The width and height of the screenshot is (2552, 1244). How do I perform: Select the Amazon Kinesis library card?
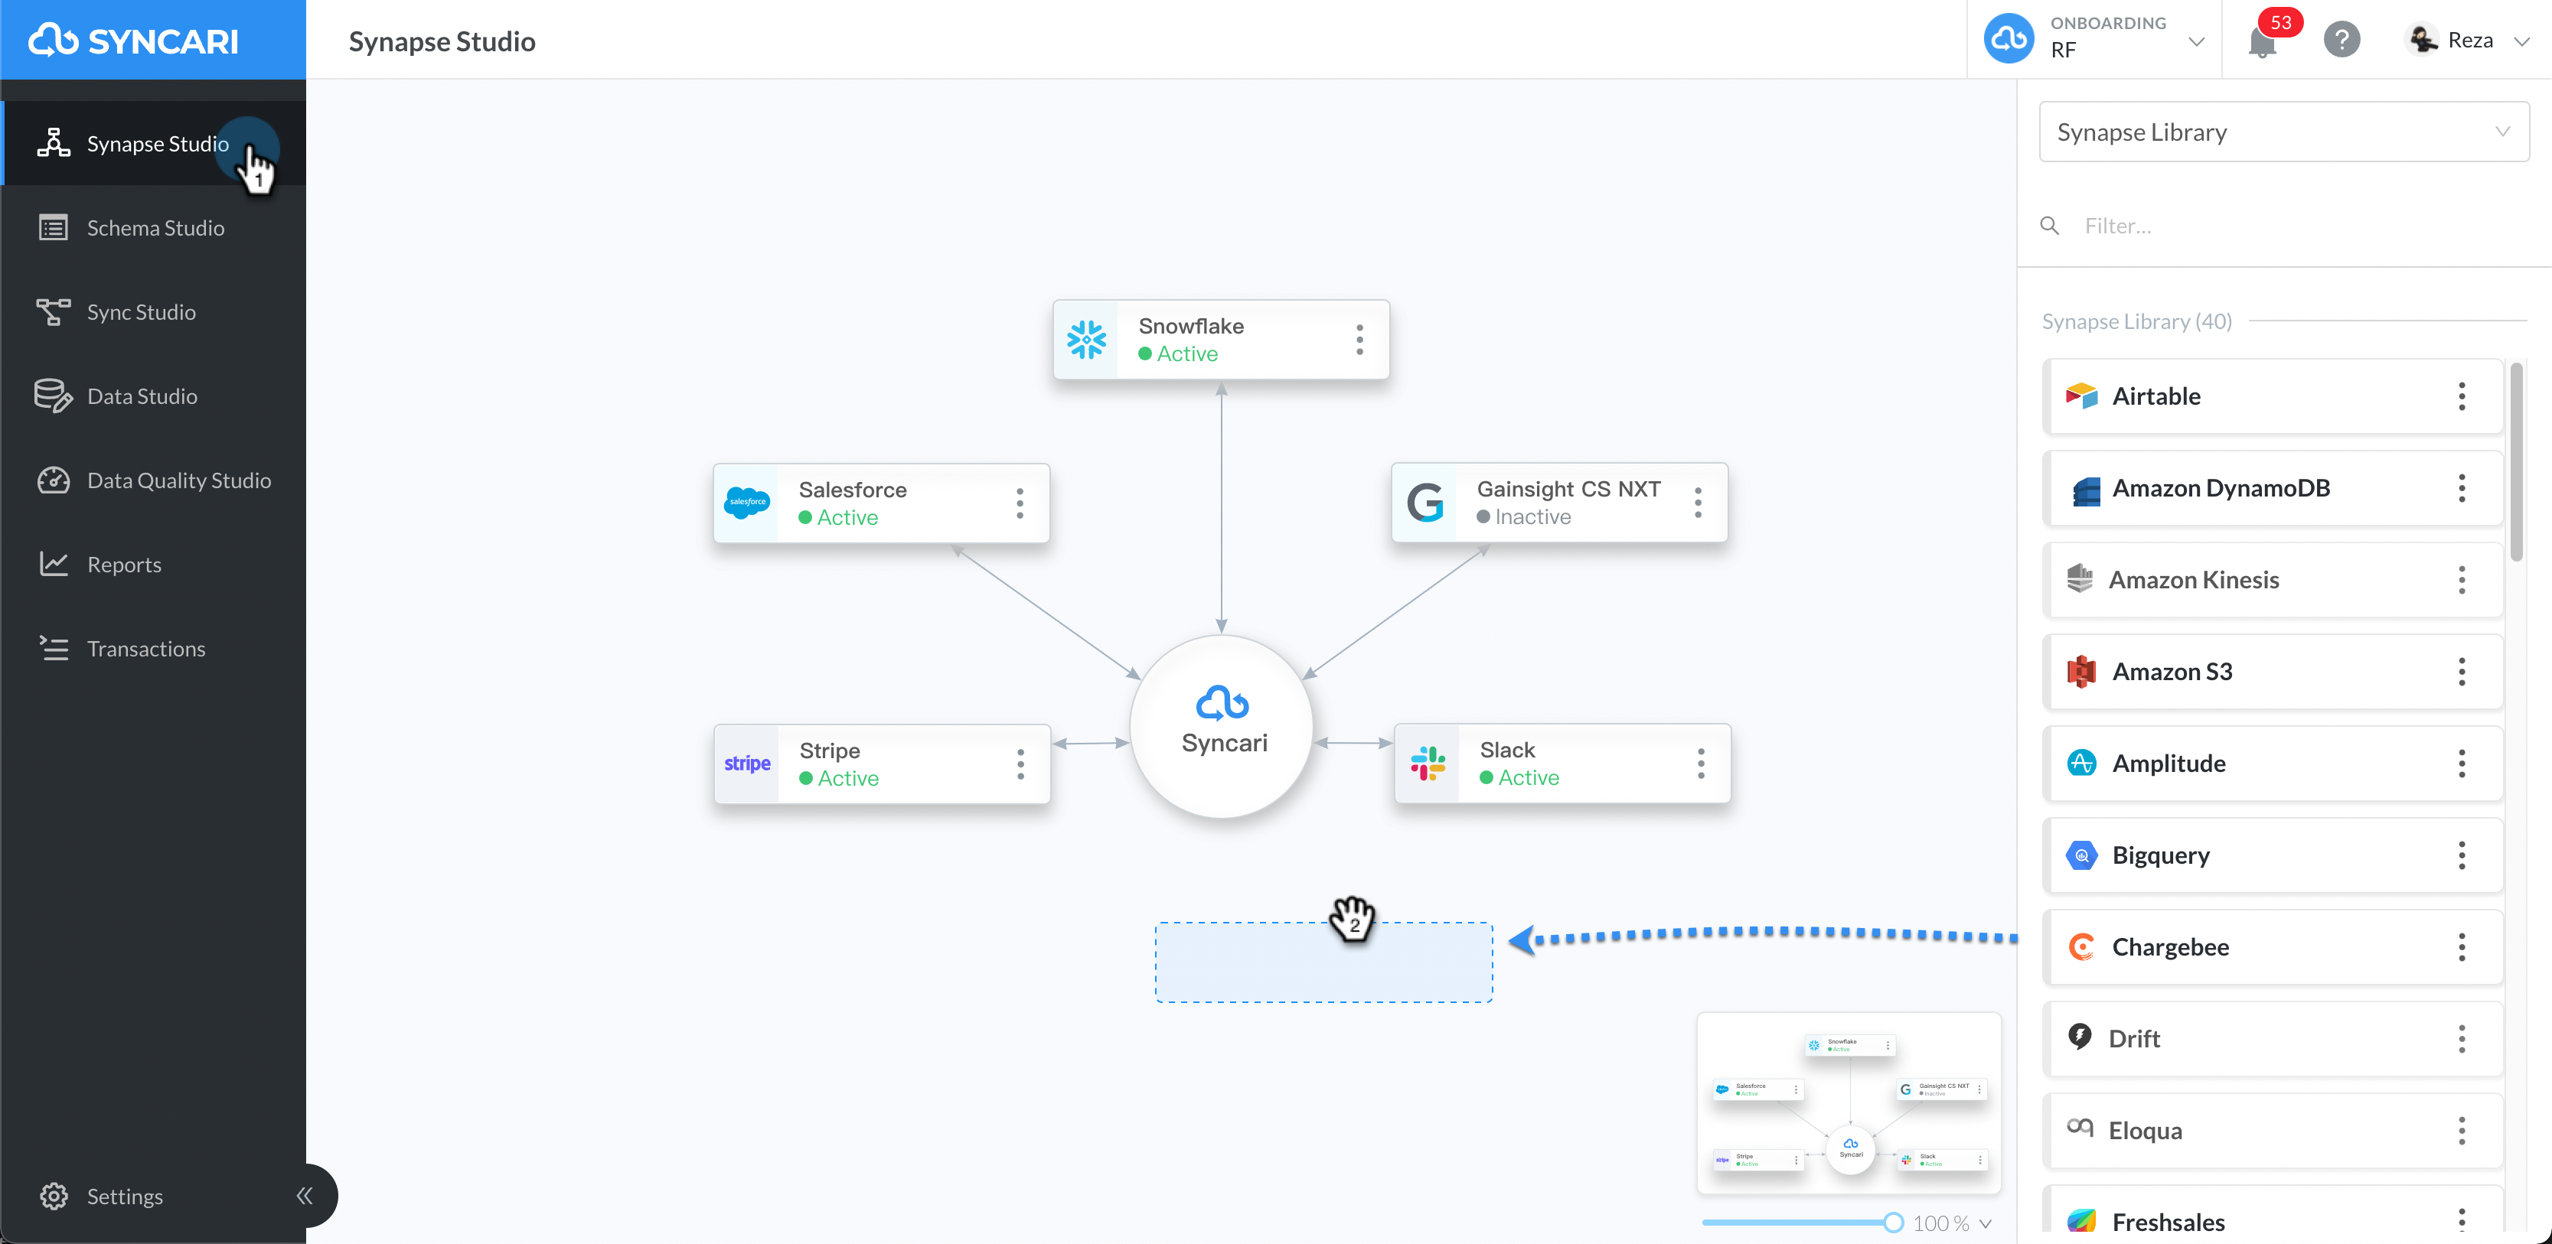[2273, 579]
